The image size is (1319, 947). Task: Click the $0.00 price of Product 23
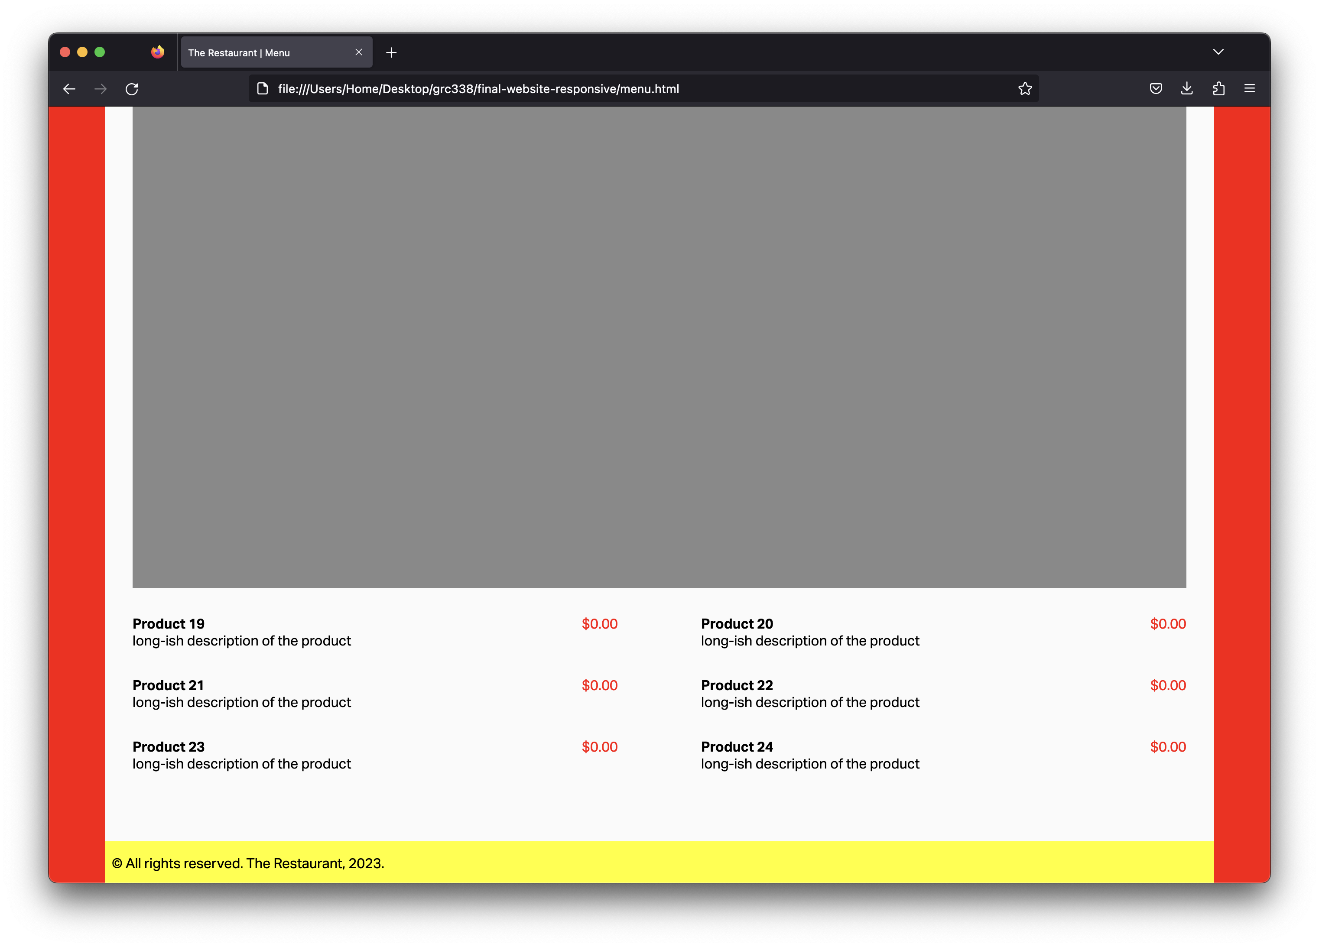(x=600, y=747)
